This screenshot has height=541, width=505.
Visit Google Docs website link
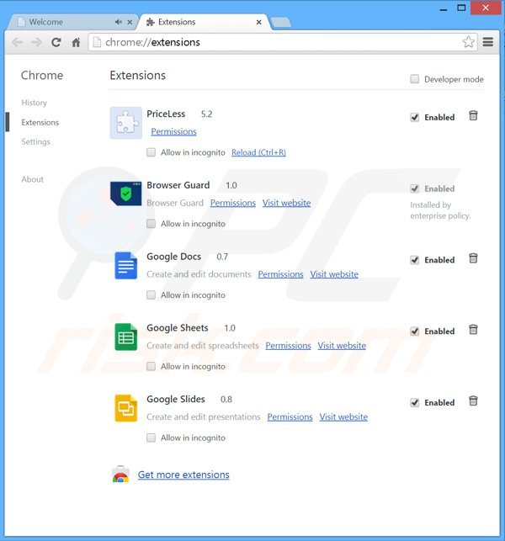tap(334, 274)
